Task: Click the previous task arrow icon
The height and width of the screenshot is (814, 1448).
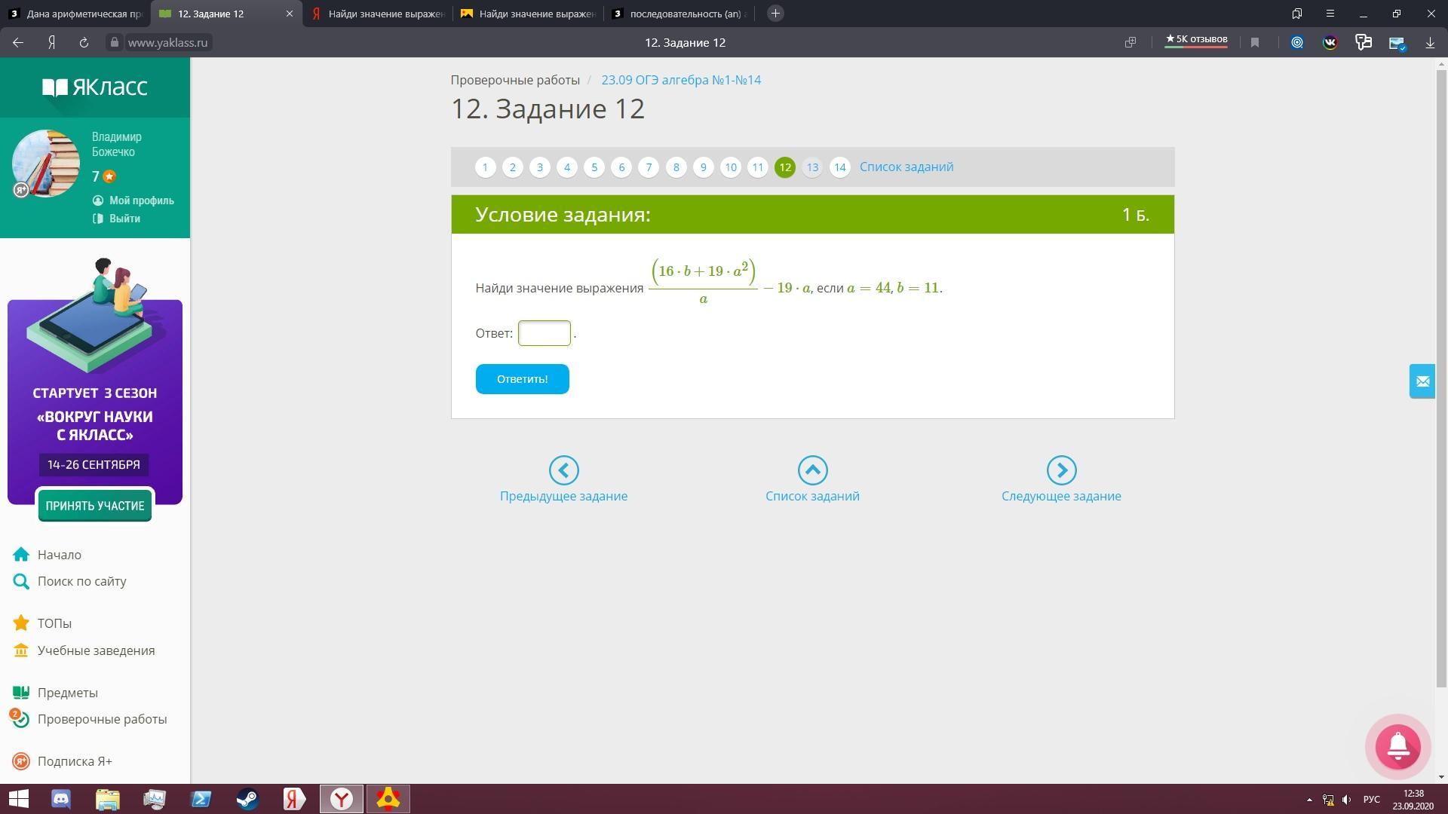Action: click(x=563, y=470)
